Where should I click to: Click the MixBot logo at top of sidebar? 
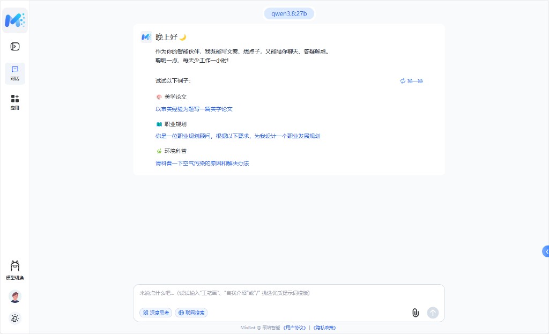tap(14, 20)
